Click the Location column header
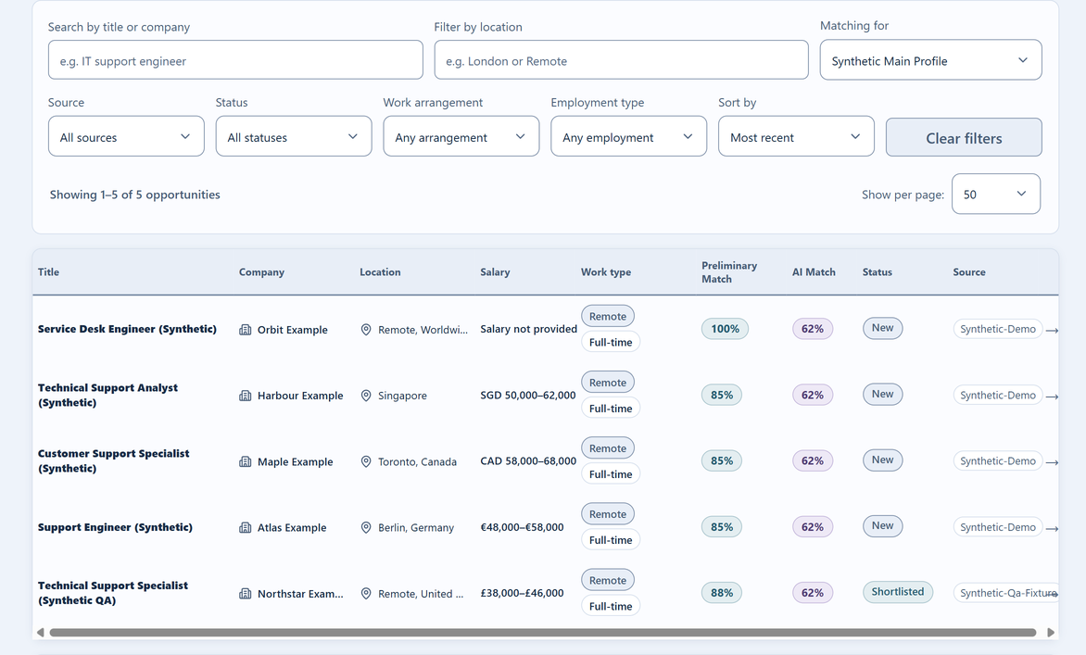The height and width of the screenshot is (655, 1086). pyautogui.click(x=380, y=272)
